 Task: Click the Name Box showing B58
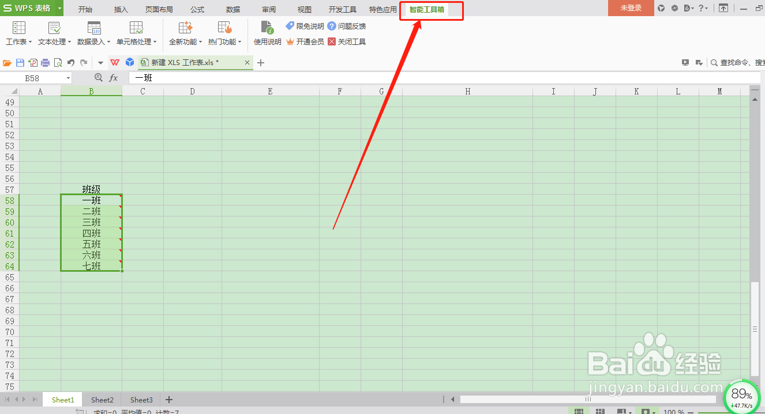point(32,78)
